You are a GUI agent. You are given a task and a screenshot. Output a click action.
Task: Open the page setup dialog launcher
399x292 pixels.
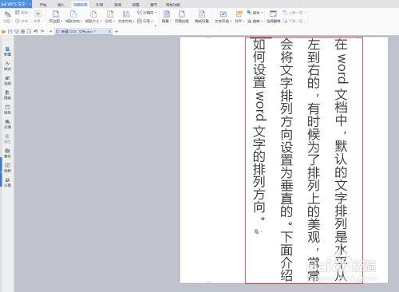[x=156, y=26]
